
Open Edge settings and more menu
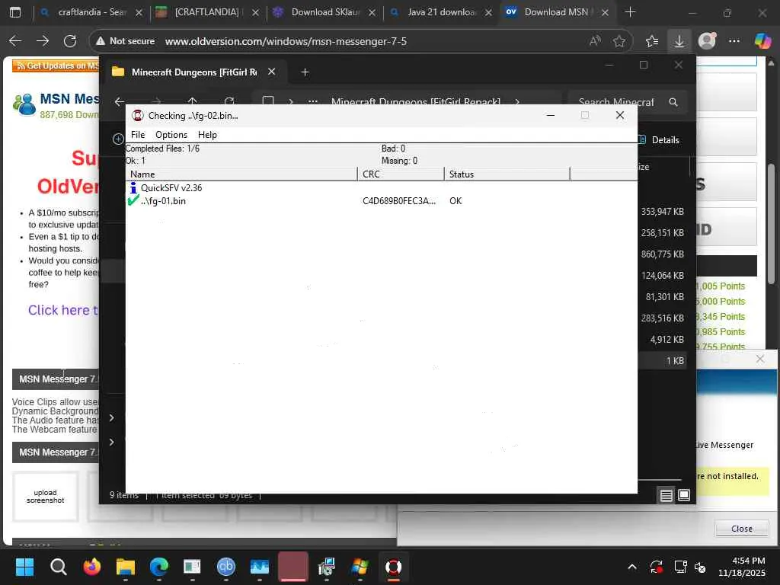pyautogui.click(x=734, y=41)
